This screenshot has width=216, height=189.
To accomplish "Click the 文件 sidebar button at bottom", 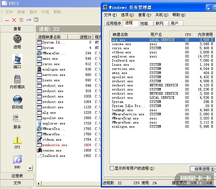I will pyautogui.click(x=17, y=183).
